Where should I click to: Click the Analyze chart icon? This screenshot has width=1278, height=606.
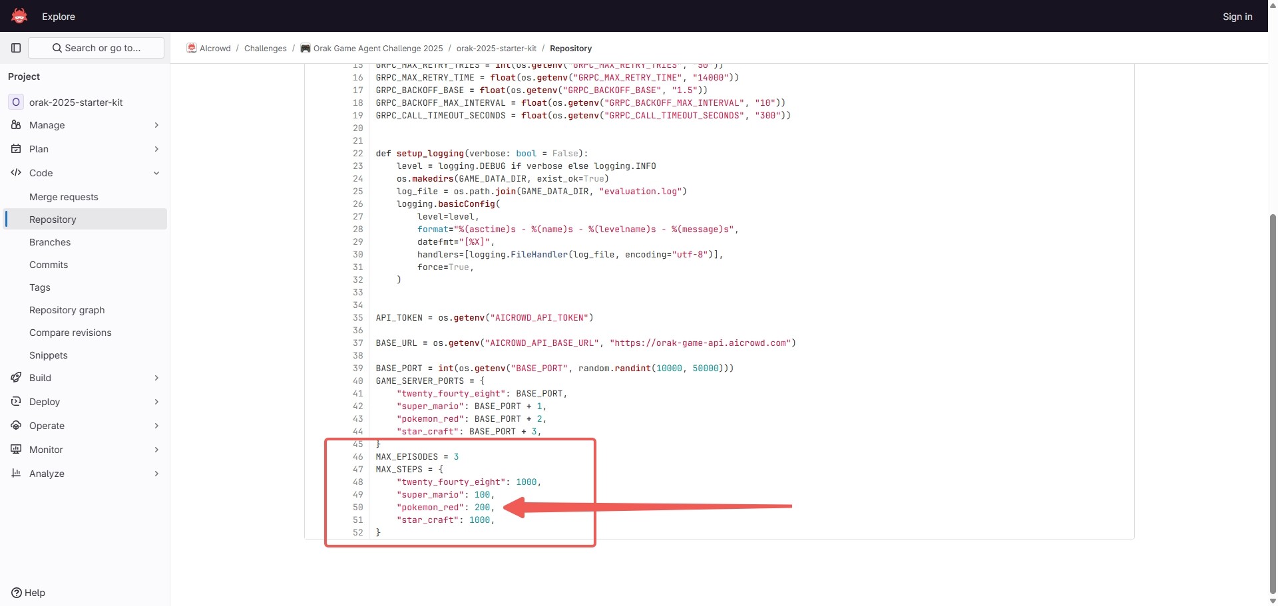click(16, 474)
